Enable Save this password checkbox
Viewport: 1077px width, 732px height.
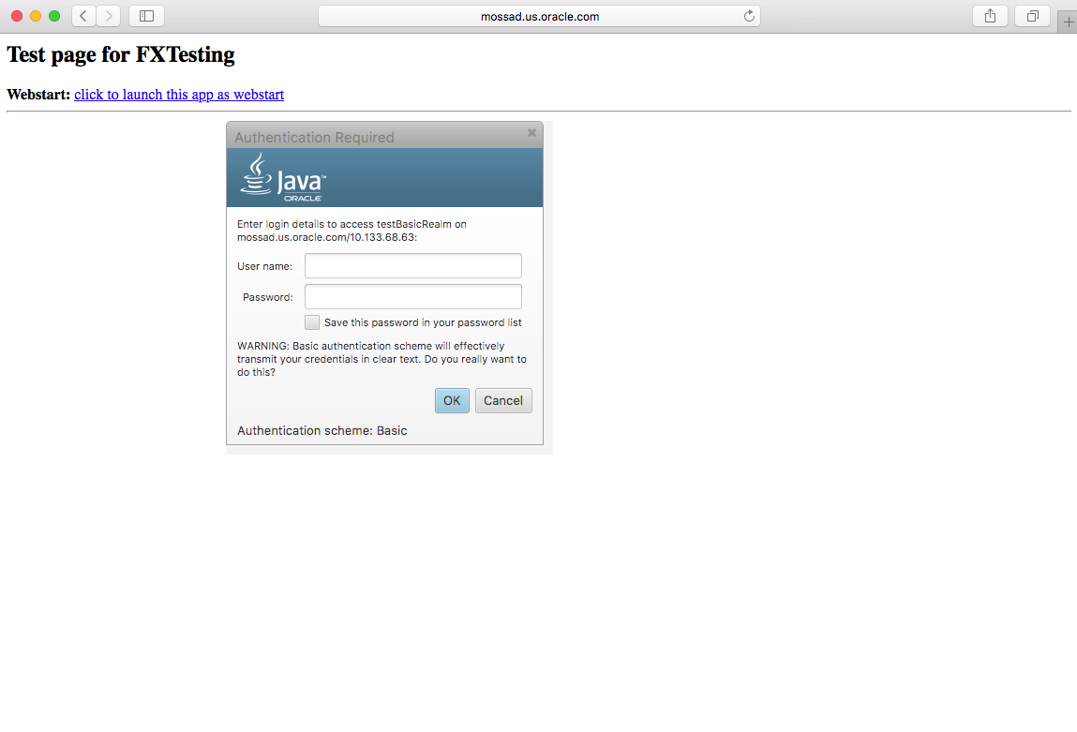point(312,322)
